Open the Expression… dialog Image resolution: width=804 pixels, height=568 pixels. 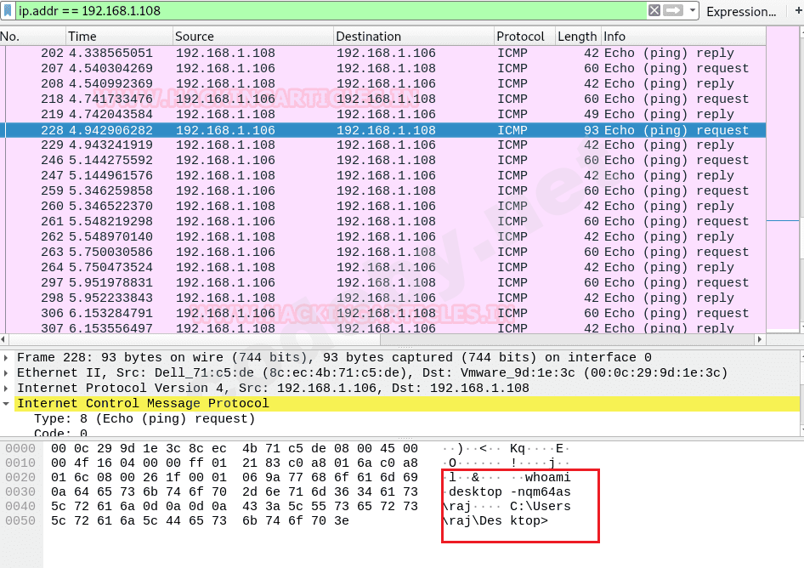[741, 11]
